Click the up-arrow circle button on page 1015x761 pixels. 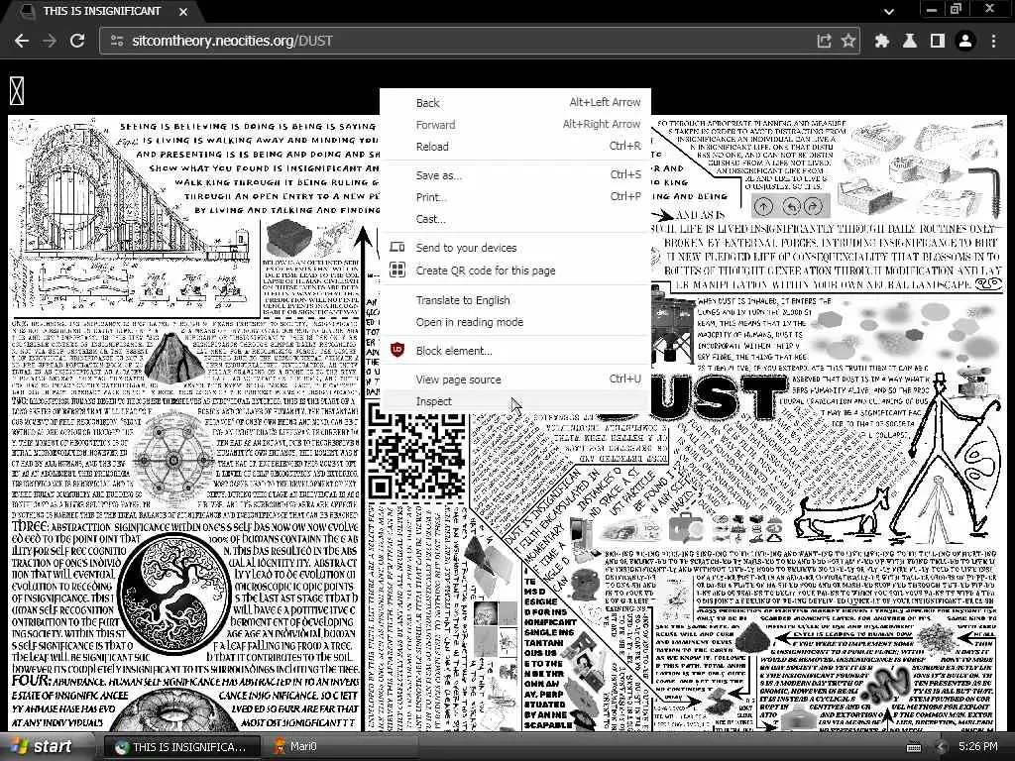(764, 206)
